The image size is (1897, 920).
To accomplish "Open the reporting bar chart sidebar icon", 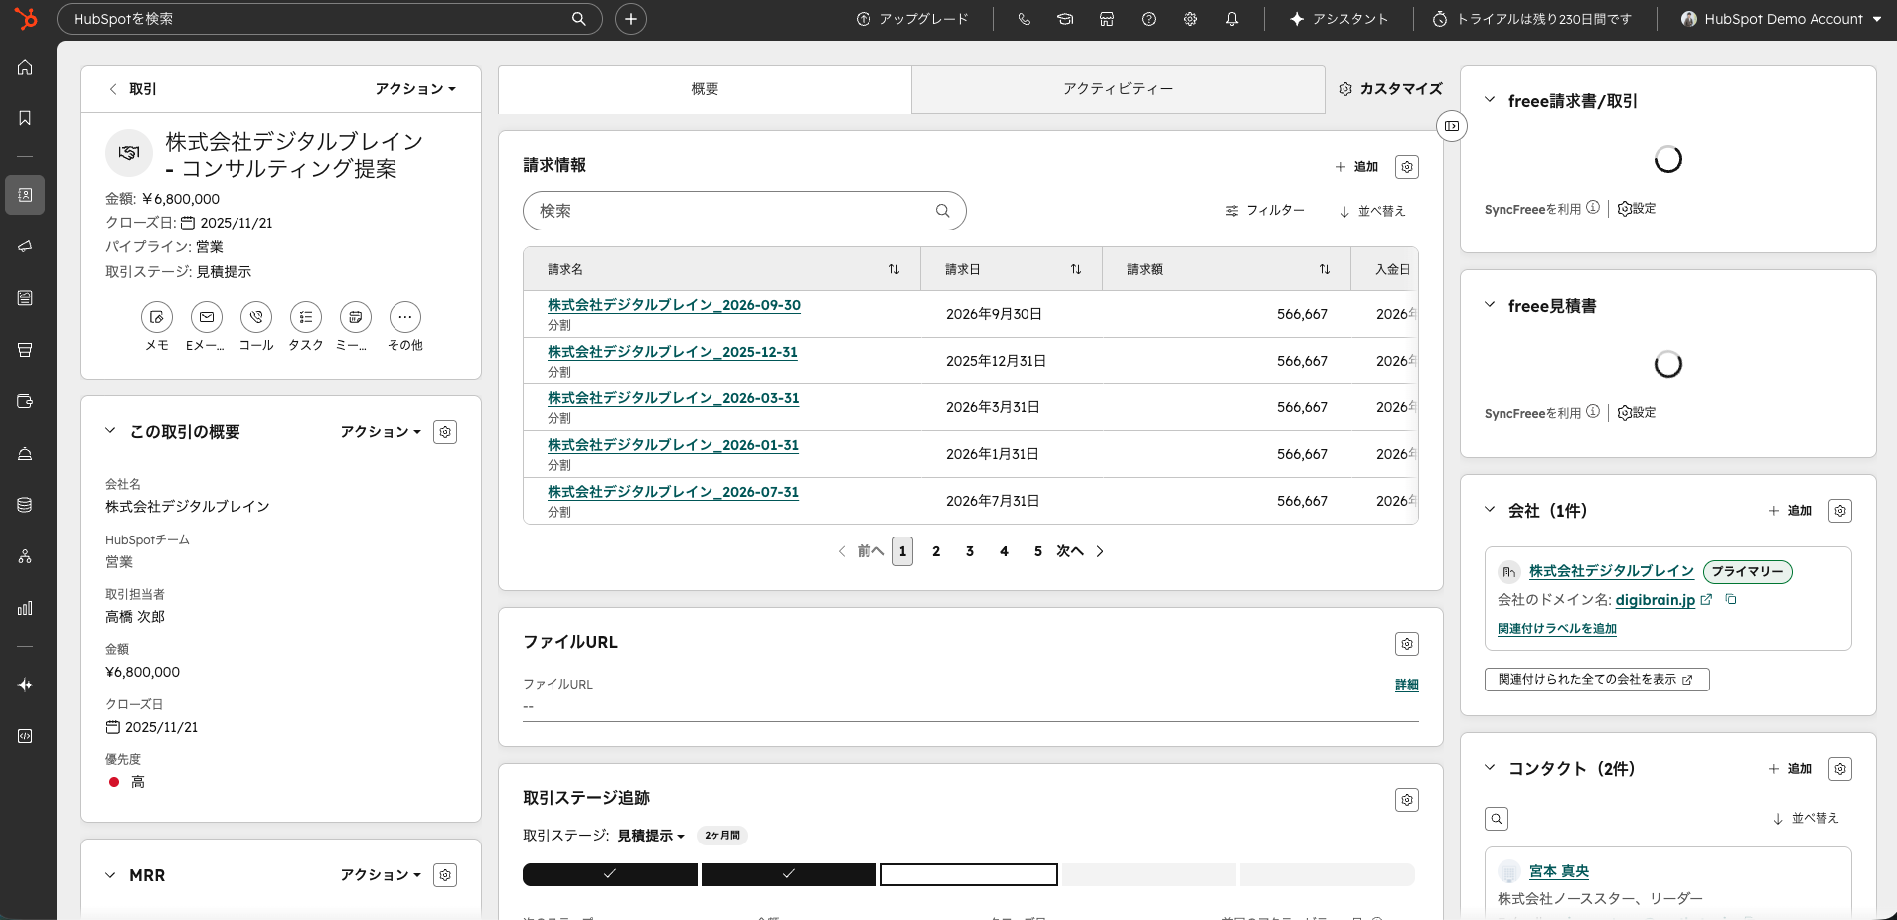I will click(x=25, y=608).
